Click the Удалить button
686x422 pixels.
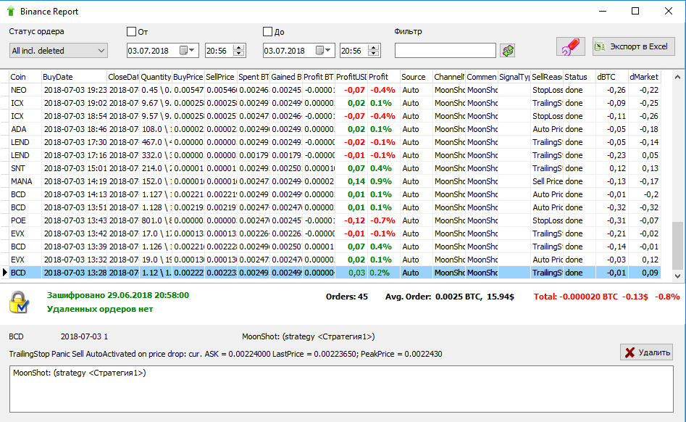(x=646, y=352)
